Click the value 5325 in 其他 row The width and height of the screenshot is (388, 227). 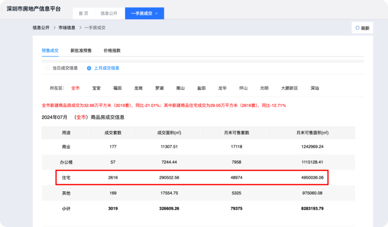[236, 193]
